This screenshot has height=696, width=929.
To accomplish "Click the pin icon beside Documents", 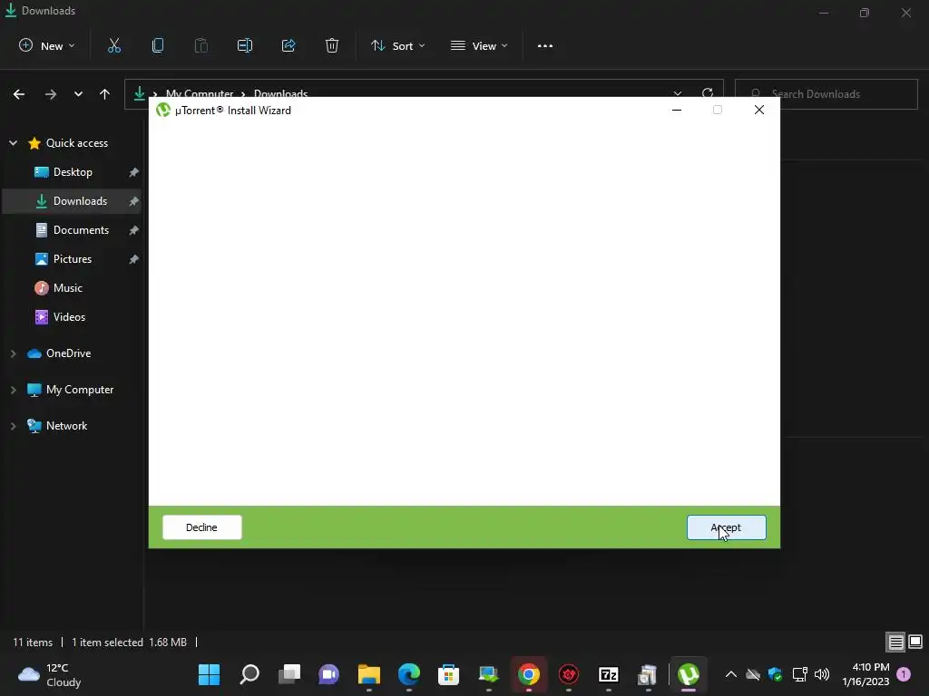I will point(134,230).
